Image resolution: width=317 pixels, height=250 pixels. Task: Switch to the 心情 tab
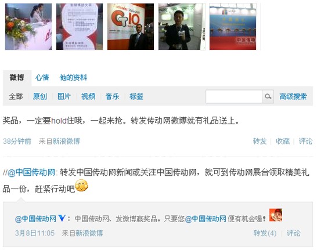42,78
